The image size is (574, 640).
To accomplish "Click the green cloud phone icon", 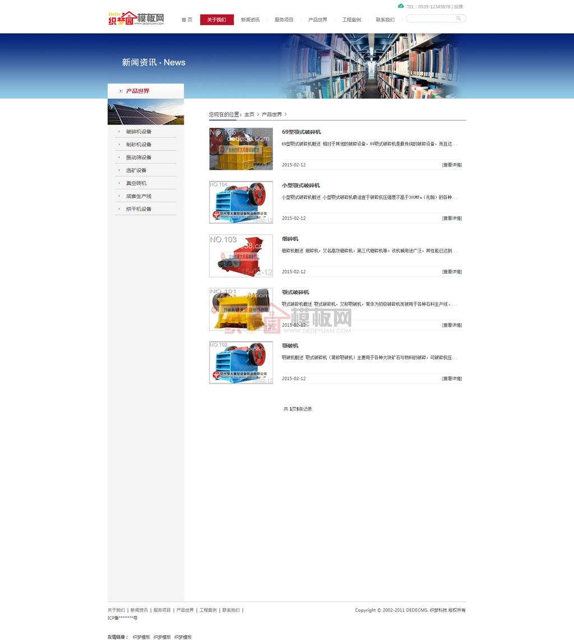I will tap(401, 6).
